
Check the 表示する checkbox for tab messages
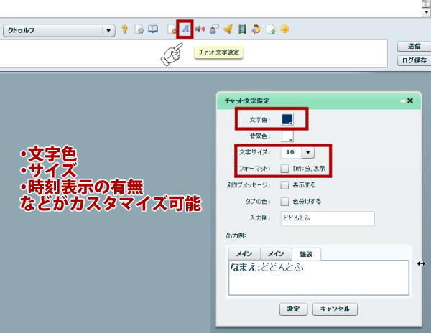[x=285, y=185]
